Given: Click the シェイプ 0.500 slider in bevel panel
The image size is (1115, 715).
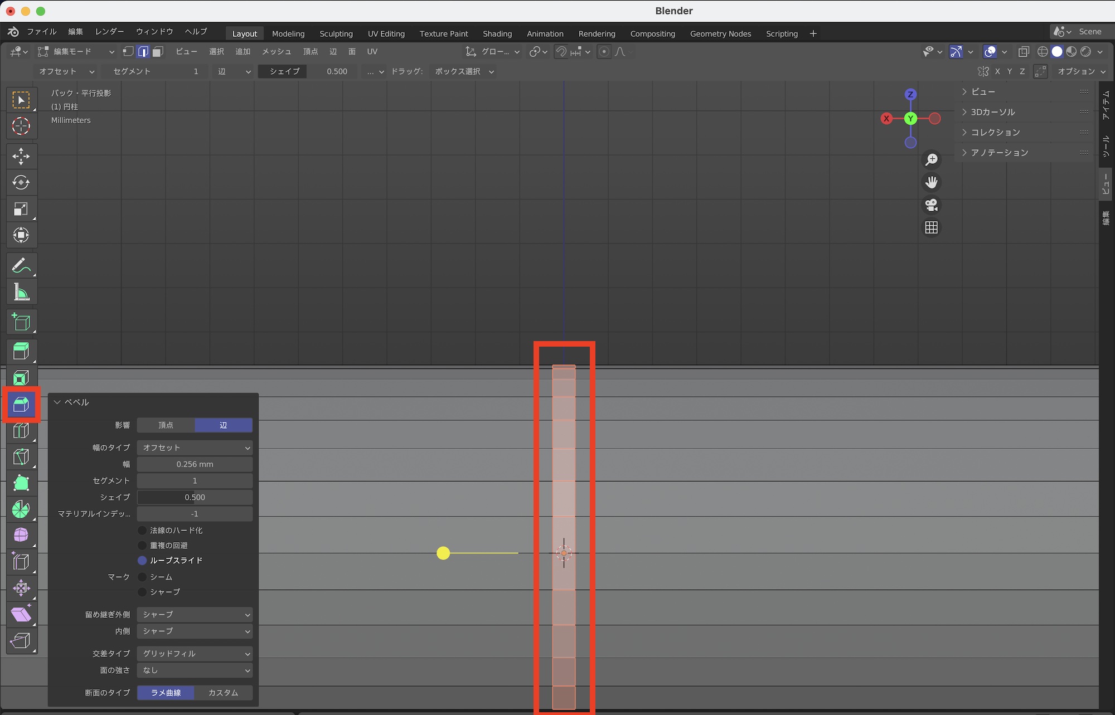Looking at the screenshot, I should pos(195,497).
